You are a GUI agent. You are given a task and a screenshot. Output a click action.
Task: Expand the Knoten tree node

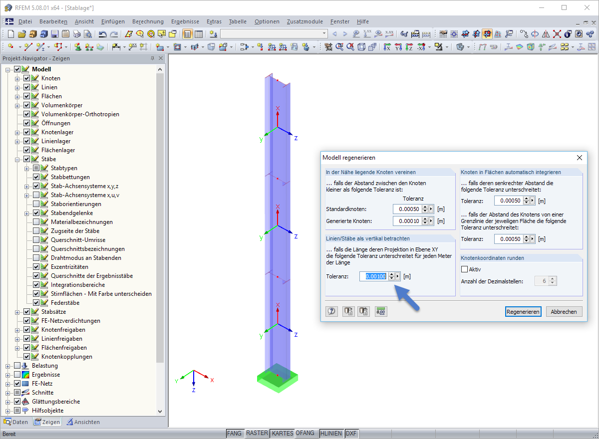coord(17,78)
